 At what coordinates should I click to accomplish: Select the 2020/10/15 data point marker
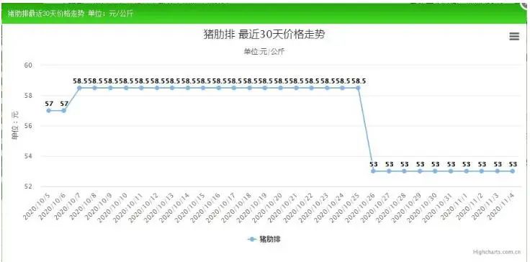[203, 88]
